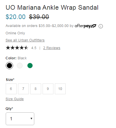Viewport: 116px width, 128px height.
Task: Select the green color swatch
Action: (x=30, y=66)
